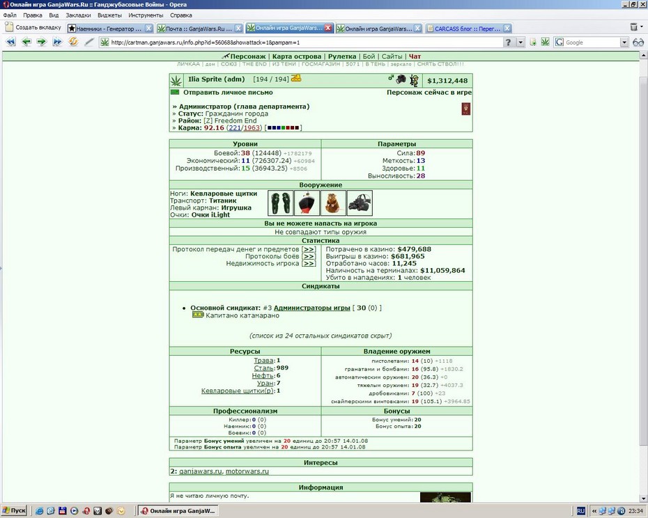Image resolution: width=648 pixels, height=518 pixels.
Task: Click the green leaf icon right of address bar
Action: point(546,42)
